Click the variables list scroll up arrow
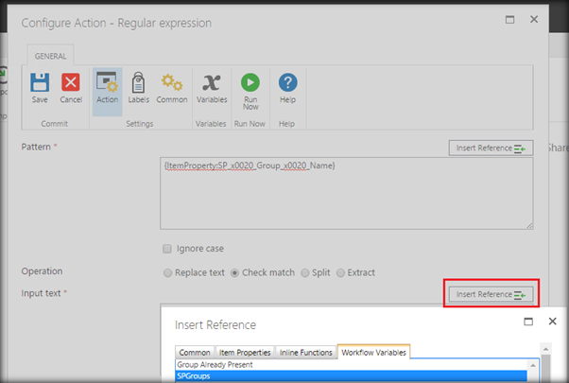 (x=533, y=365)
